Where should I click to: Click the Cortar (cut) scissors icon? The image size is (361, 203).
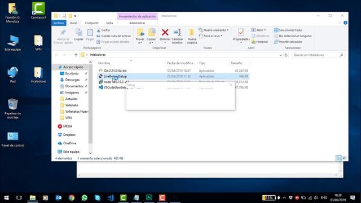[x=99, y=30]
